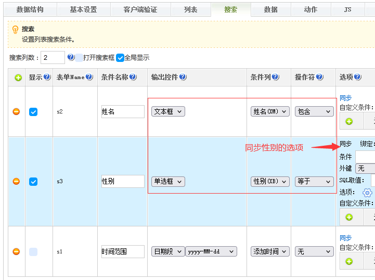Open the 包含 operator dropdown
Image resolution: width=375 pixels, height=280 pixels.
coord(314,111)
